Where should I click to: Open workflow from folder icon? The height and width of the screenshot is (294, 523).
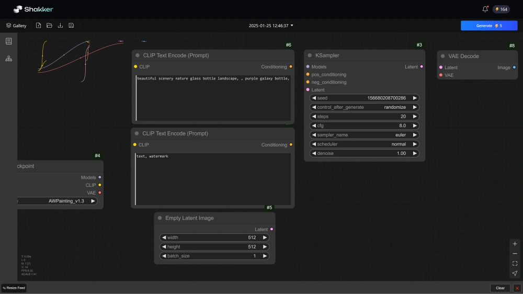(x=49, y=25)
